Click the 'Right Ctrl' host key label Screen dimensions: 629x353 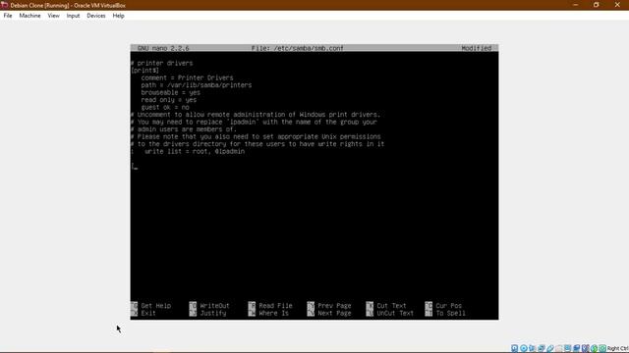coord(618,349)
